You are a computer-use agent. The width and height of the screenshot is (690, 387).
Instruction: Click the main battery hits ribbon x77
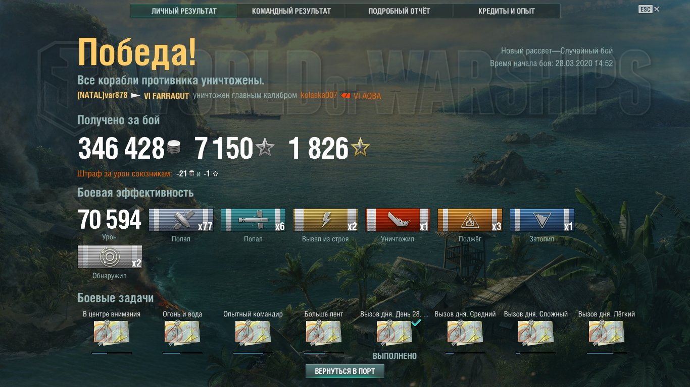181,220
